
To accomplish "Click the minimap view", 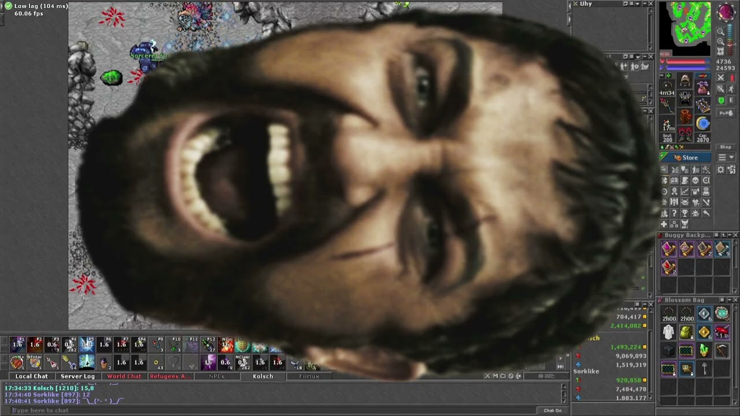I will [x=685, y=29].
